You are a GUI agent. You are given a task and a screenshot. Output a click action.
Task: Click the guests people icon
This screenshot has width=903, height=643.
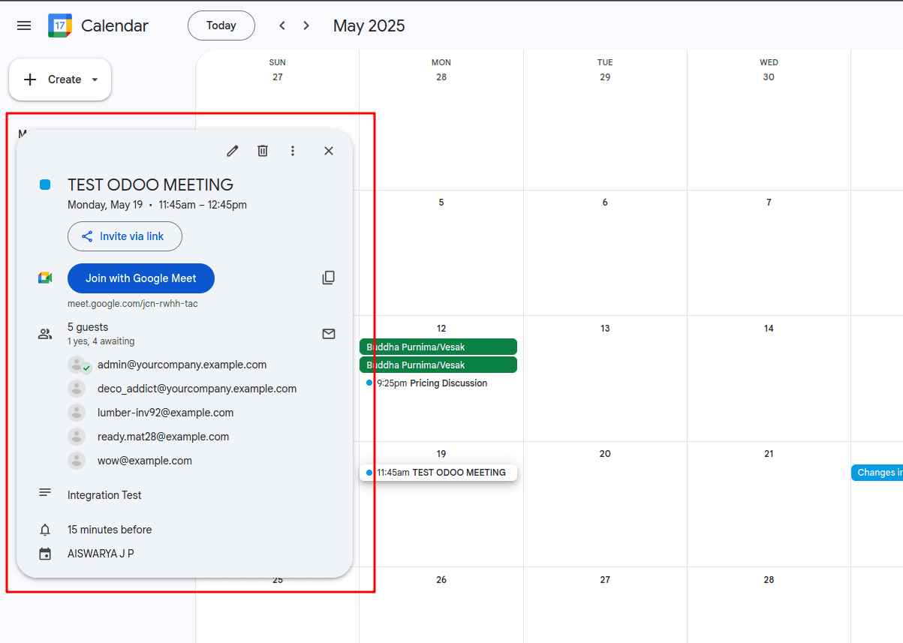click(x=45, y=335)
